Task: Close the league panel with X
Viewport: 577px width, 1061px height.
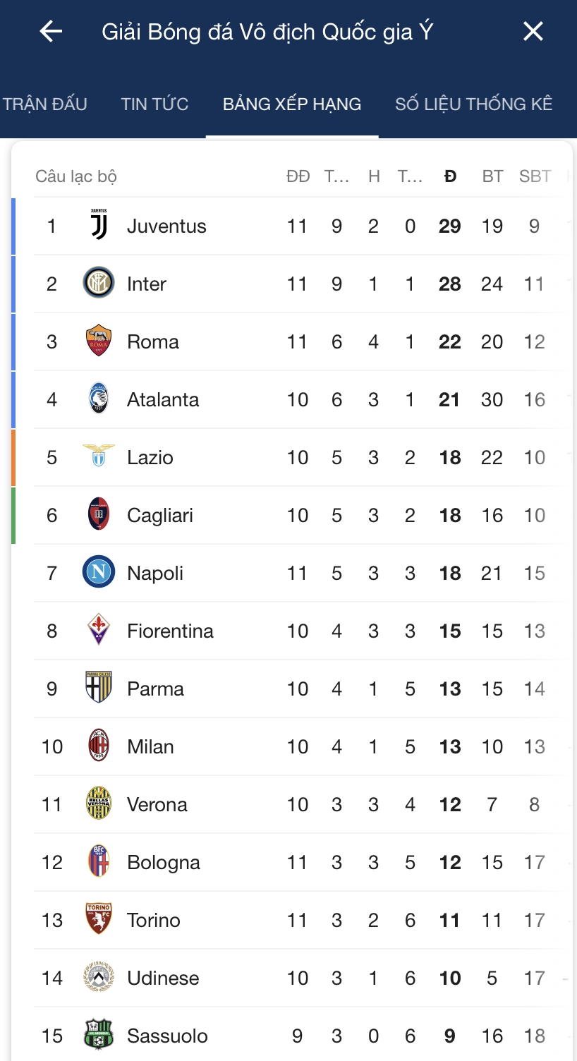Action: click(533, 31)
